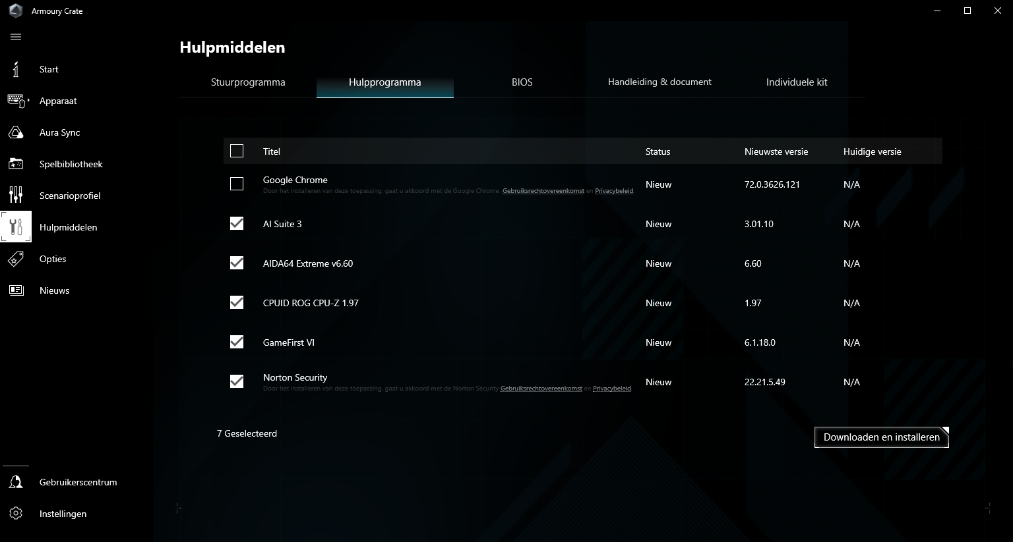Go to Start in the sidebar
The image size is (1013, 542).
[49, 69]
